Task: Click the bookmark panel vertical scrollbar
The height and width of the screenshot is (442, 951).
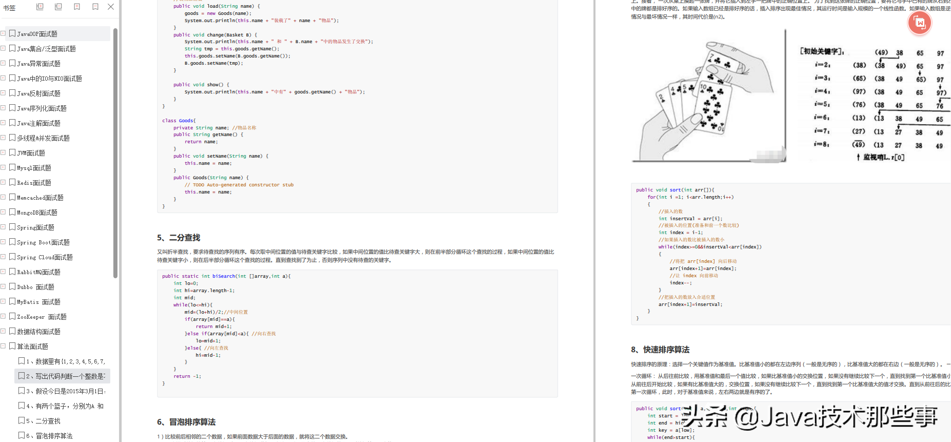Action: 115,153
